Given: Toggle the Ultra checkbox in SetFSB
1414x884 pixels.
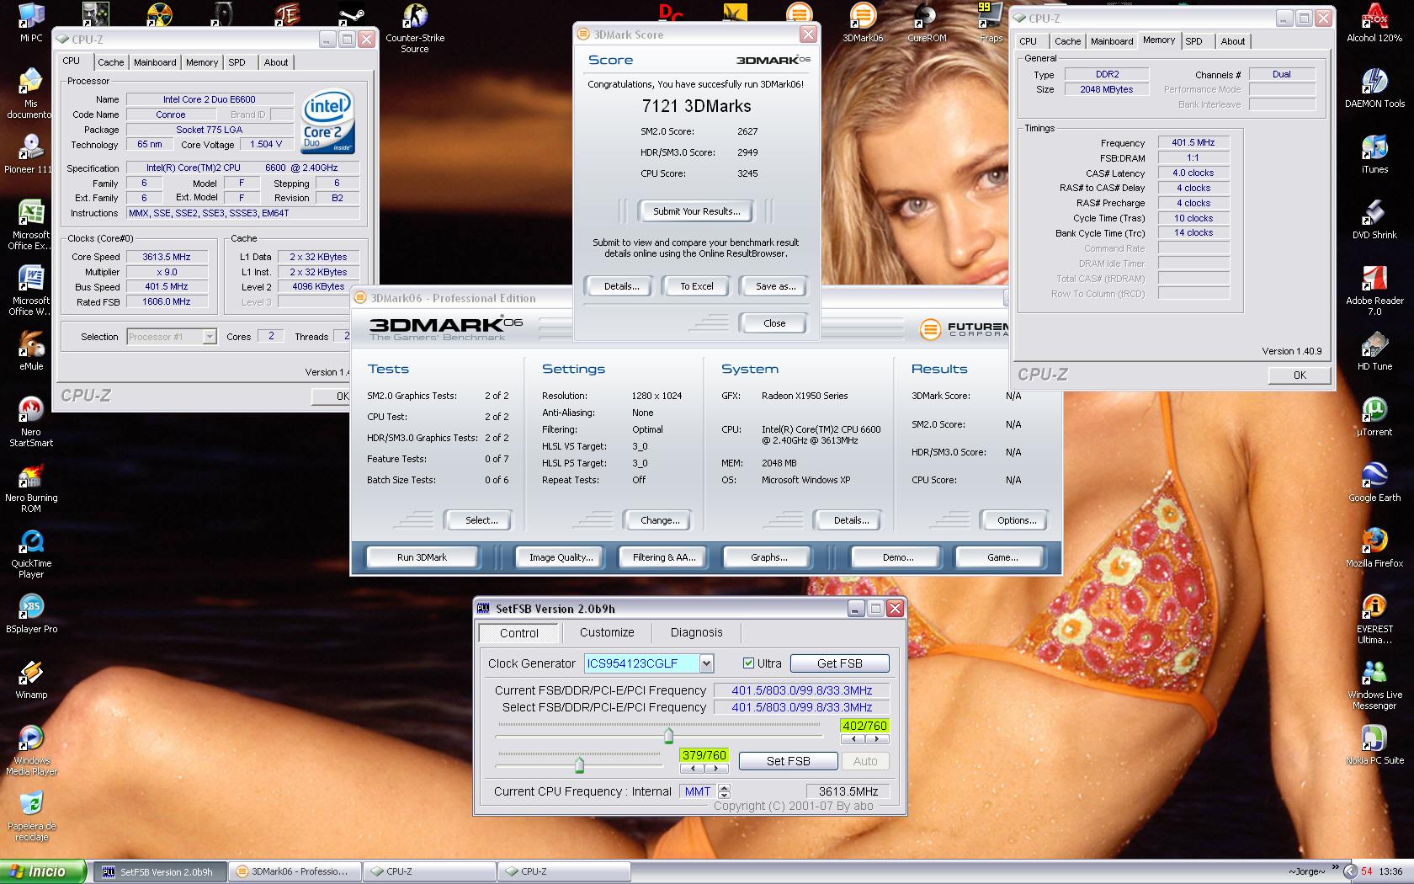Looking at the screenshot, I should (748, 663).
